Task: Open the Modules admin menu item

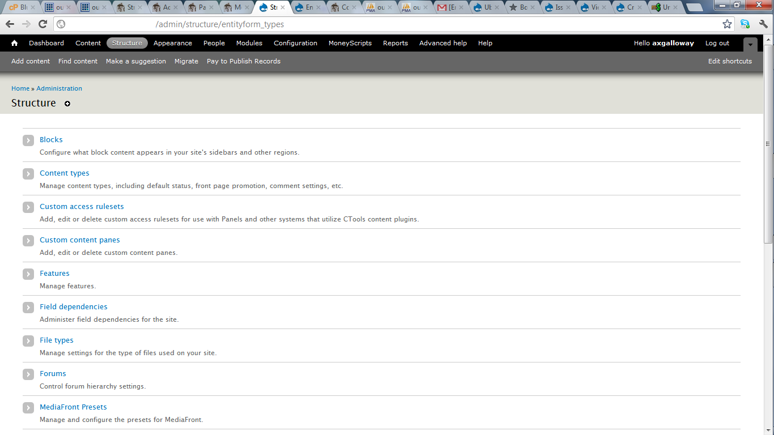Action: pyautogui.click(x=249, y=43)
